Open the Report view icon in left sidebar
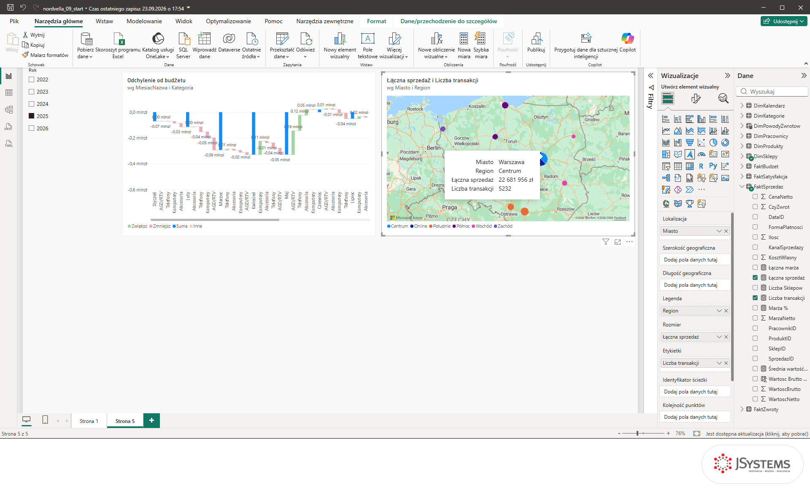810x490 pixels. point(9,76)
